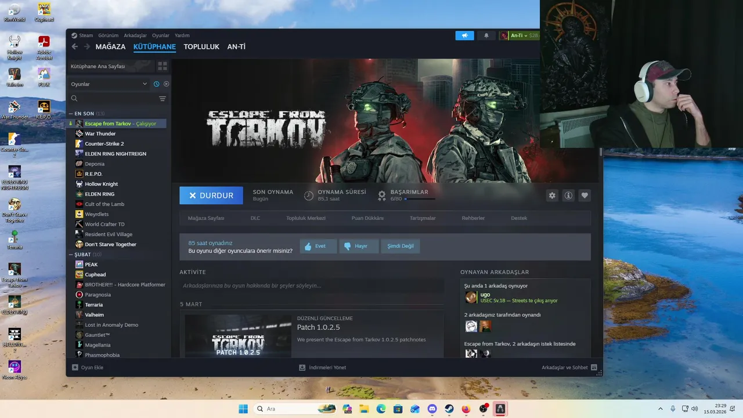Open Cuphead desktop shortcut
Image resolution: width=743 pixels, height=418 pixels.
tap(44, 12)
